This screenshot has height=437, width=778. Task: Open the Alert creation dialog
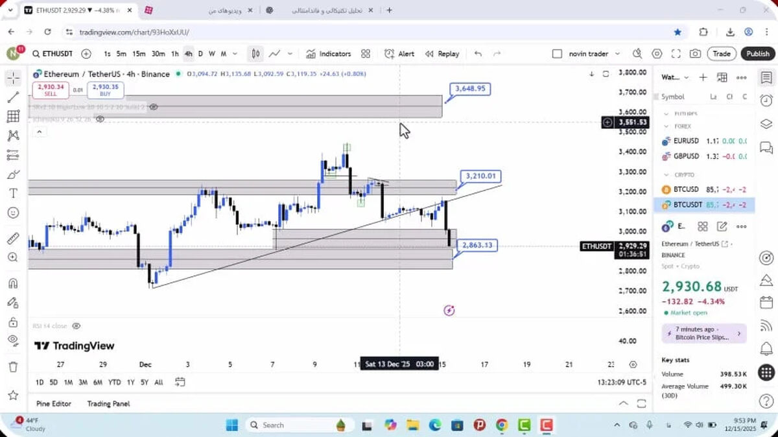coord(399,54)
